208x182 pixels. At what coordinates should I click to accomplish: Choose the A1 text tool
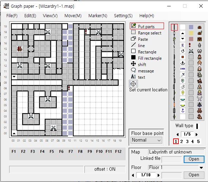(x=138, y=77)
